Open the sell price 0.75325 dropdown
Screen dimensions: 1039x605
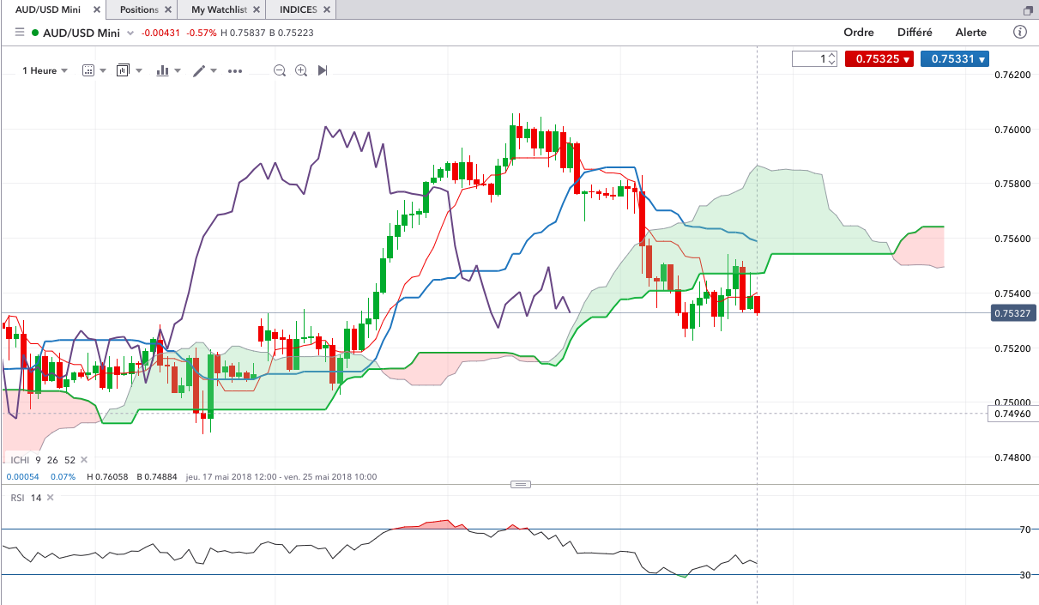[879, 59]
